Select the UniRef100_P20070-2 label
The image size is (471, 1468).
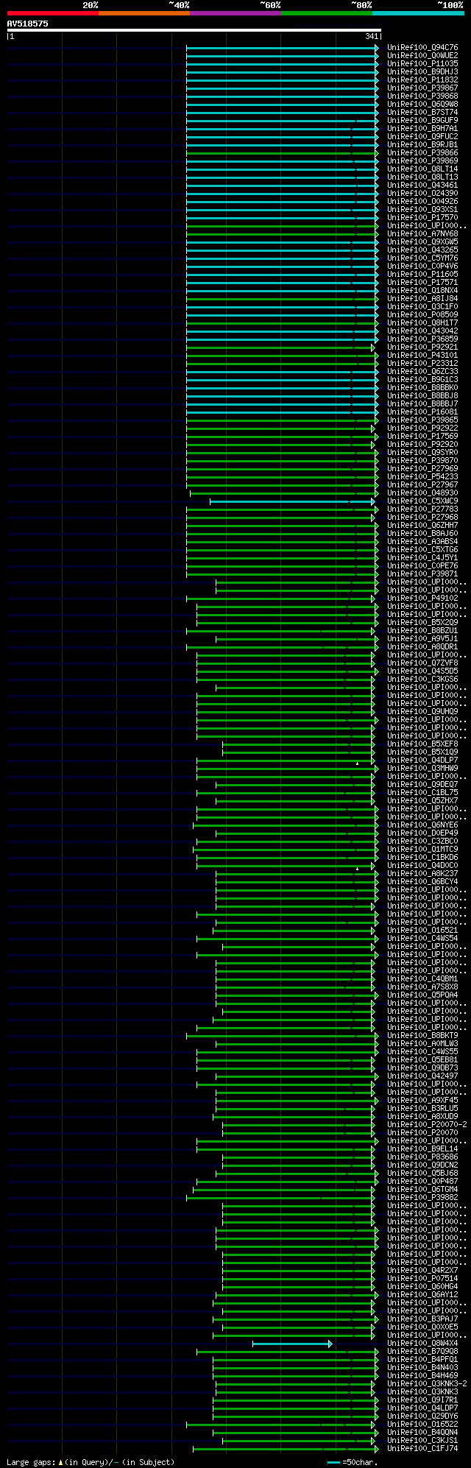click(x=427, y=1125)
